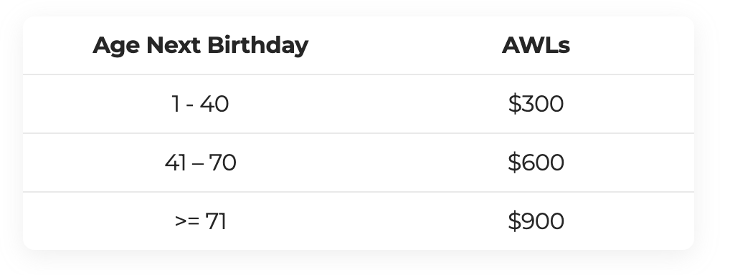The width and height of the screenshot is (730, 275).
Task: Click the number 71 in last row
Action: [x=216, y=221]
